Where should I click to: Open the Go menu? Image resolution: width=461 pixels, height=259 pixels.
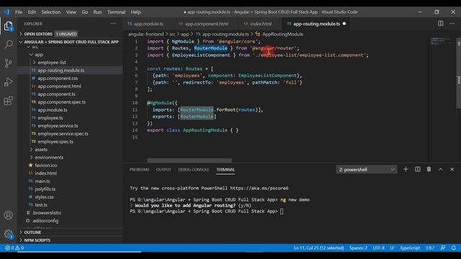[x=85, y=12]
